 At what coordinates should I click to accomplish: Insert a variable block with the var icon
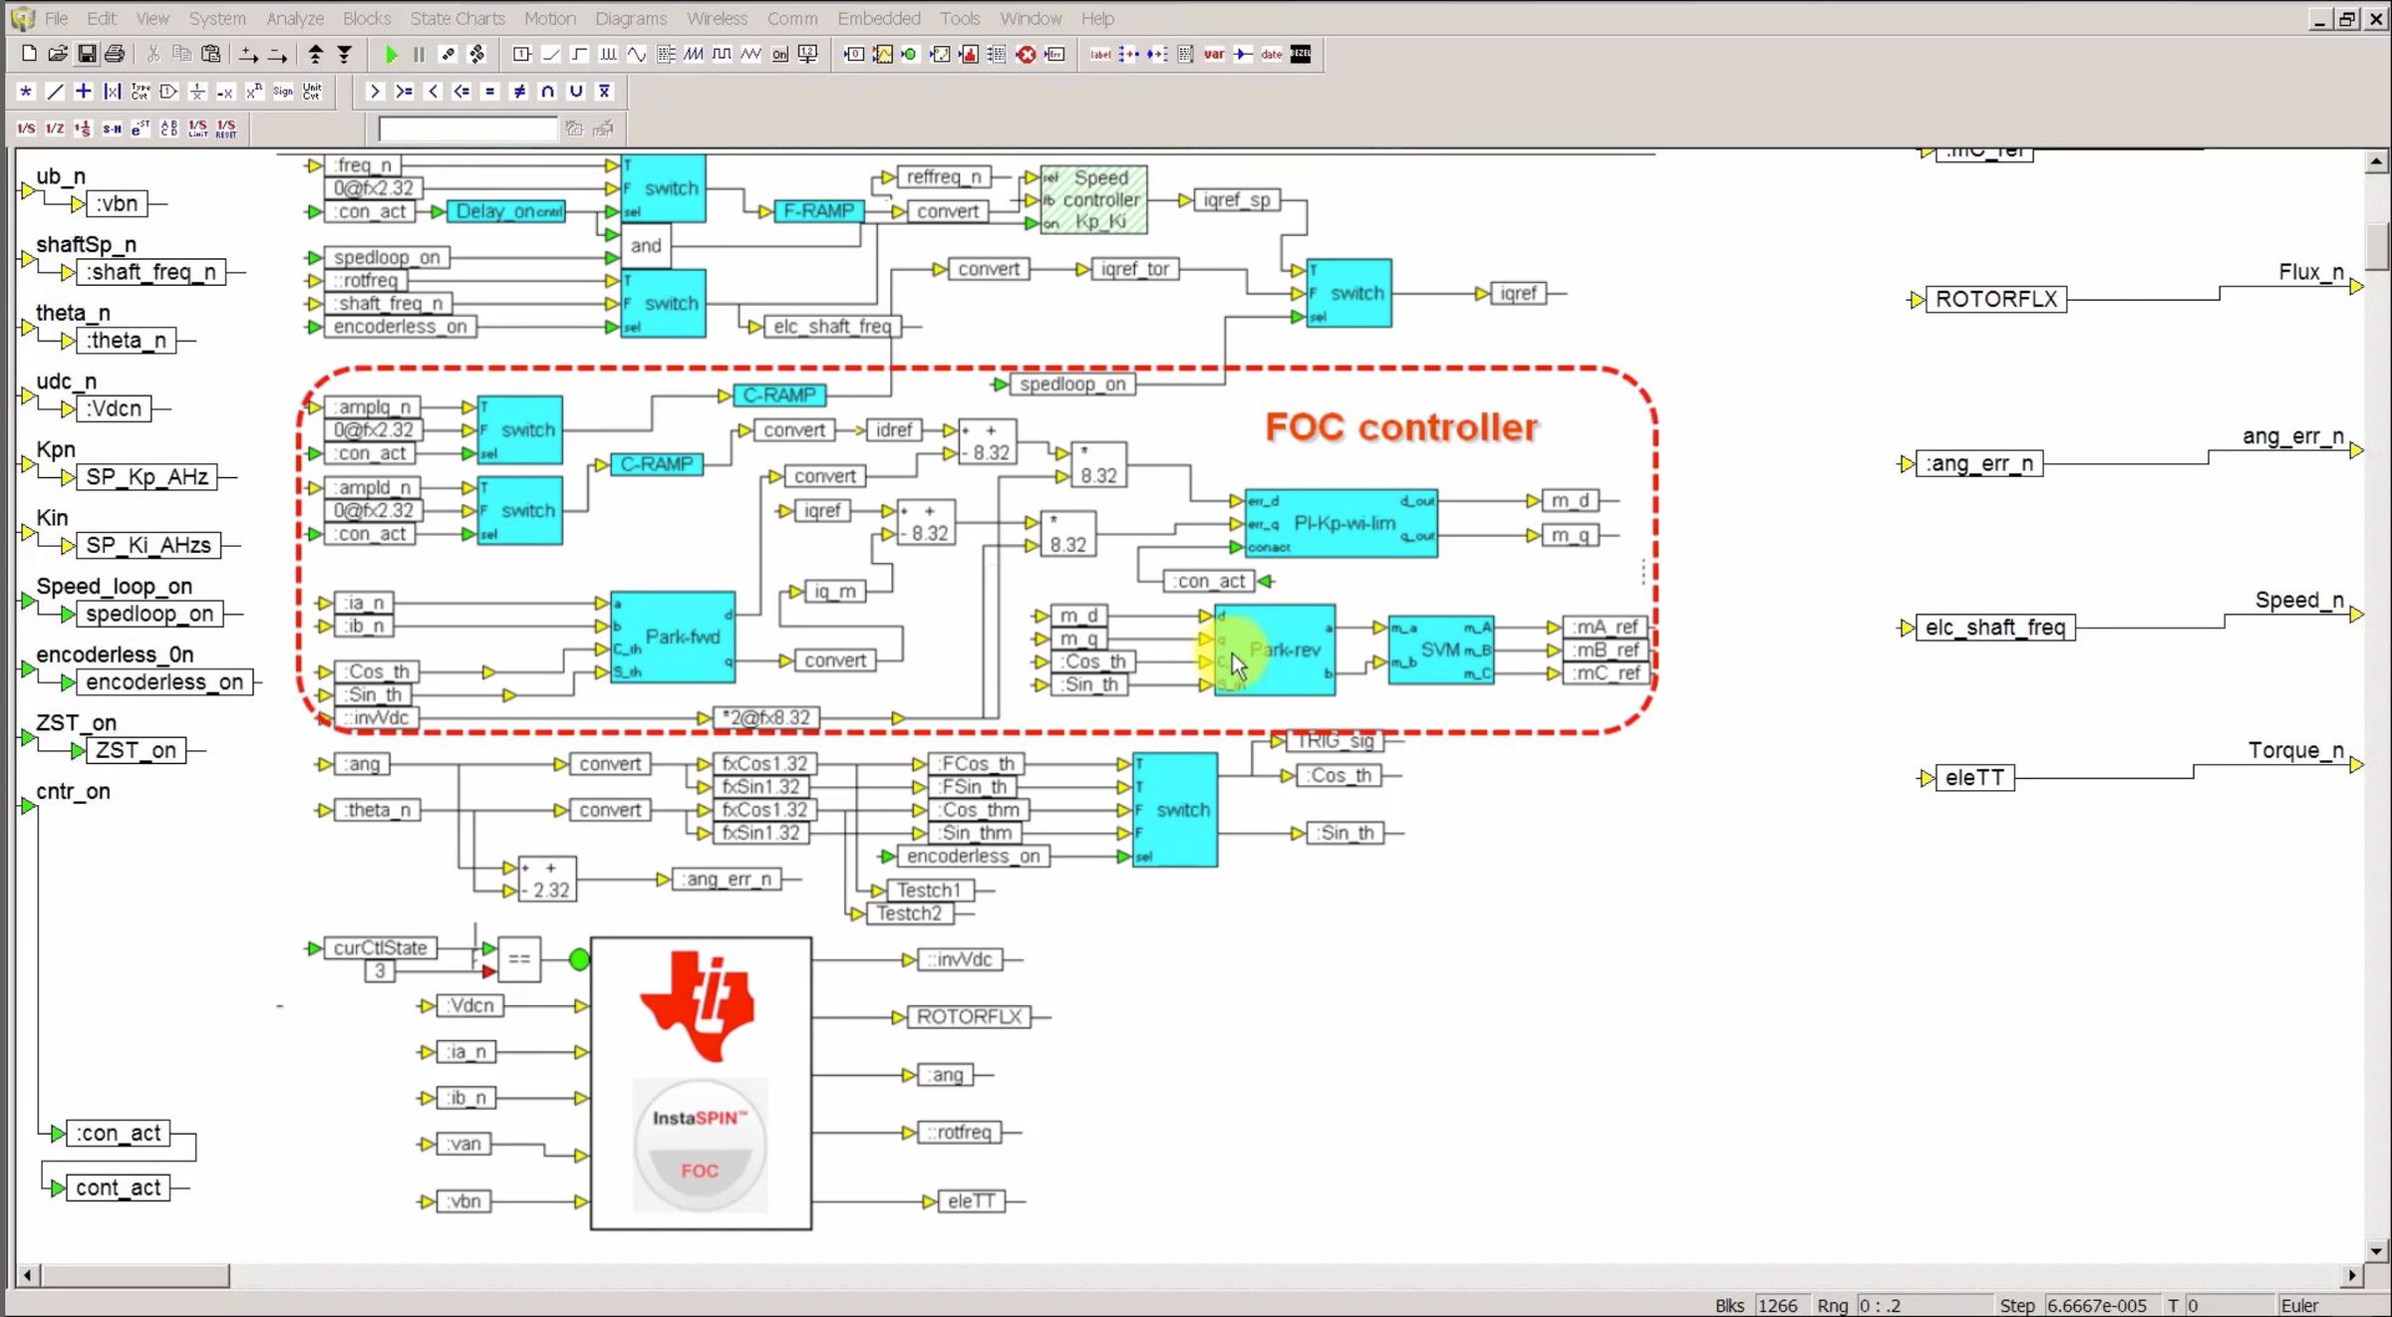1214,54
